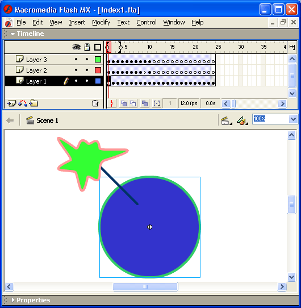
Task: Open Modify Onion Markers menu
Action: tap(157, 103)
